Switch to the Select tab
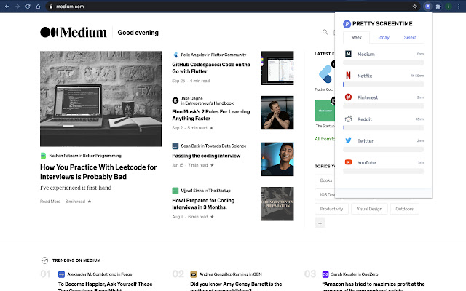The width and height of the screenshot is (466, 291). click(x=410, y=37)
